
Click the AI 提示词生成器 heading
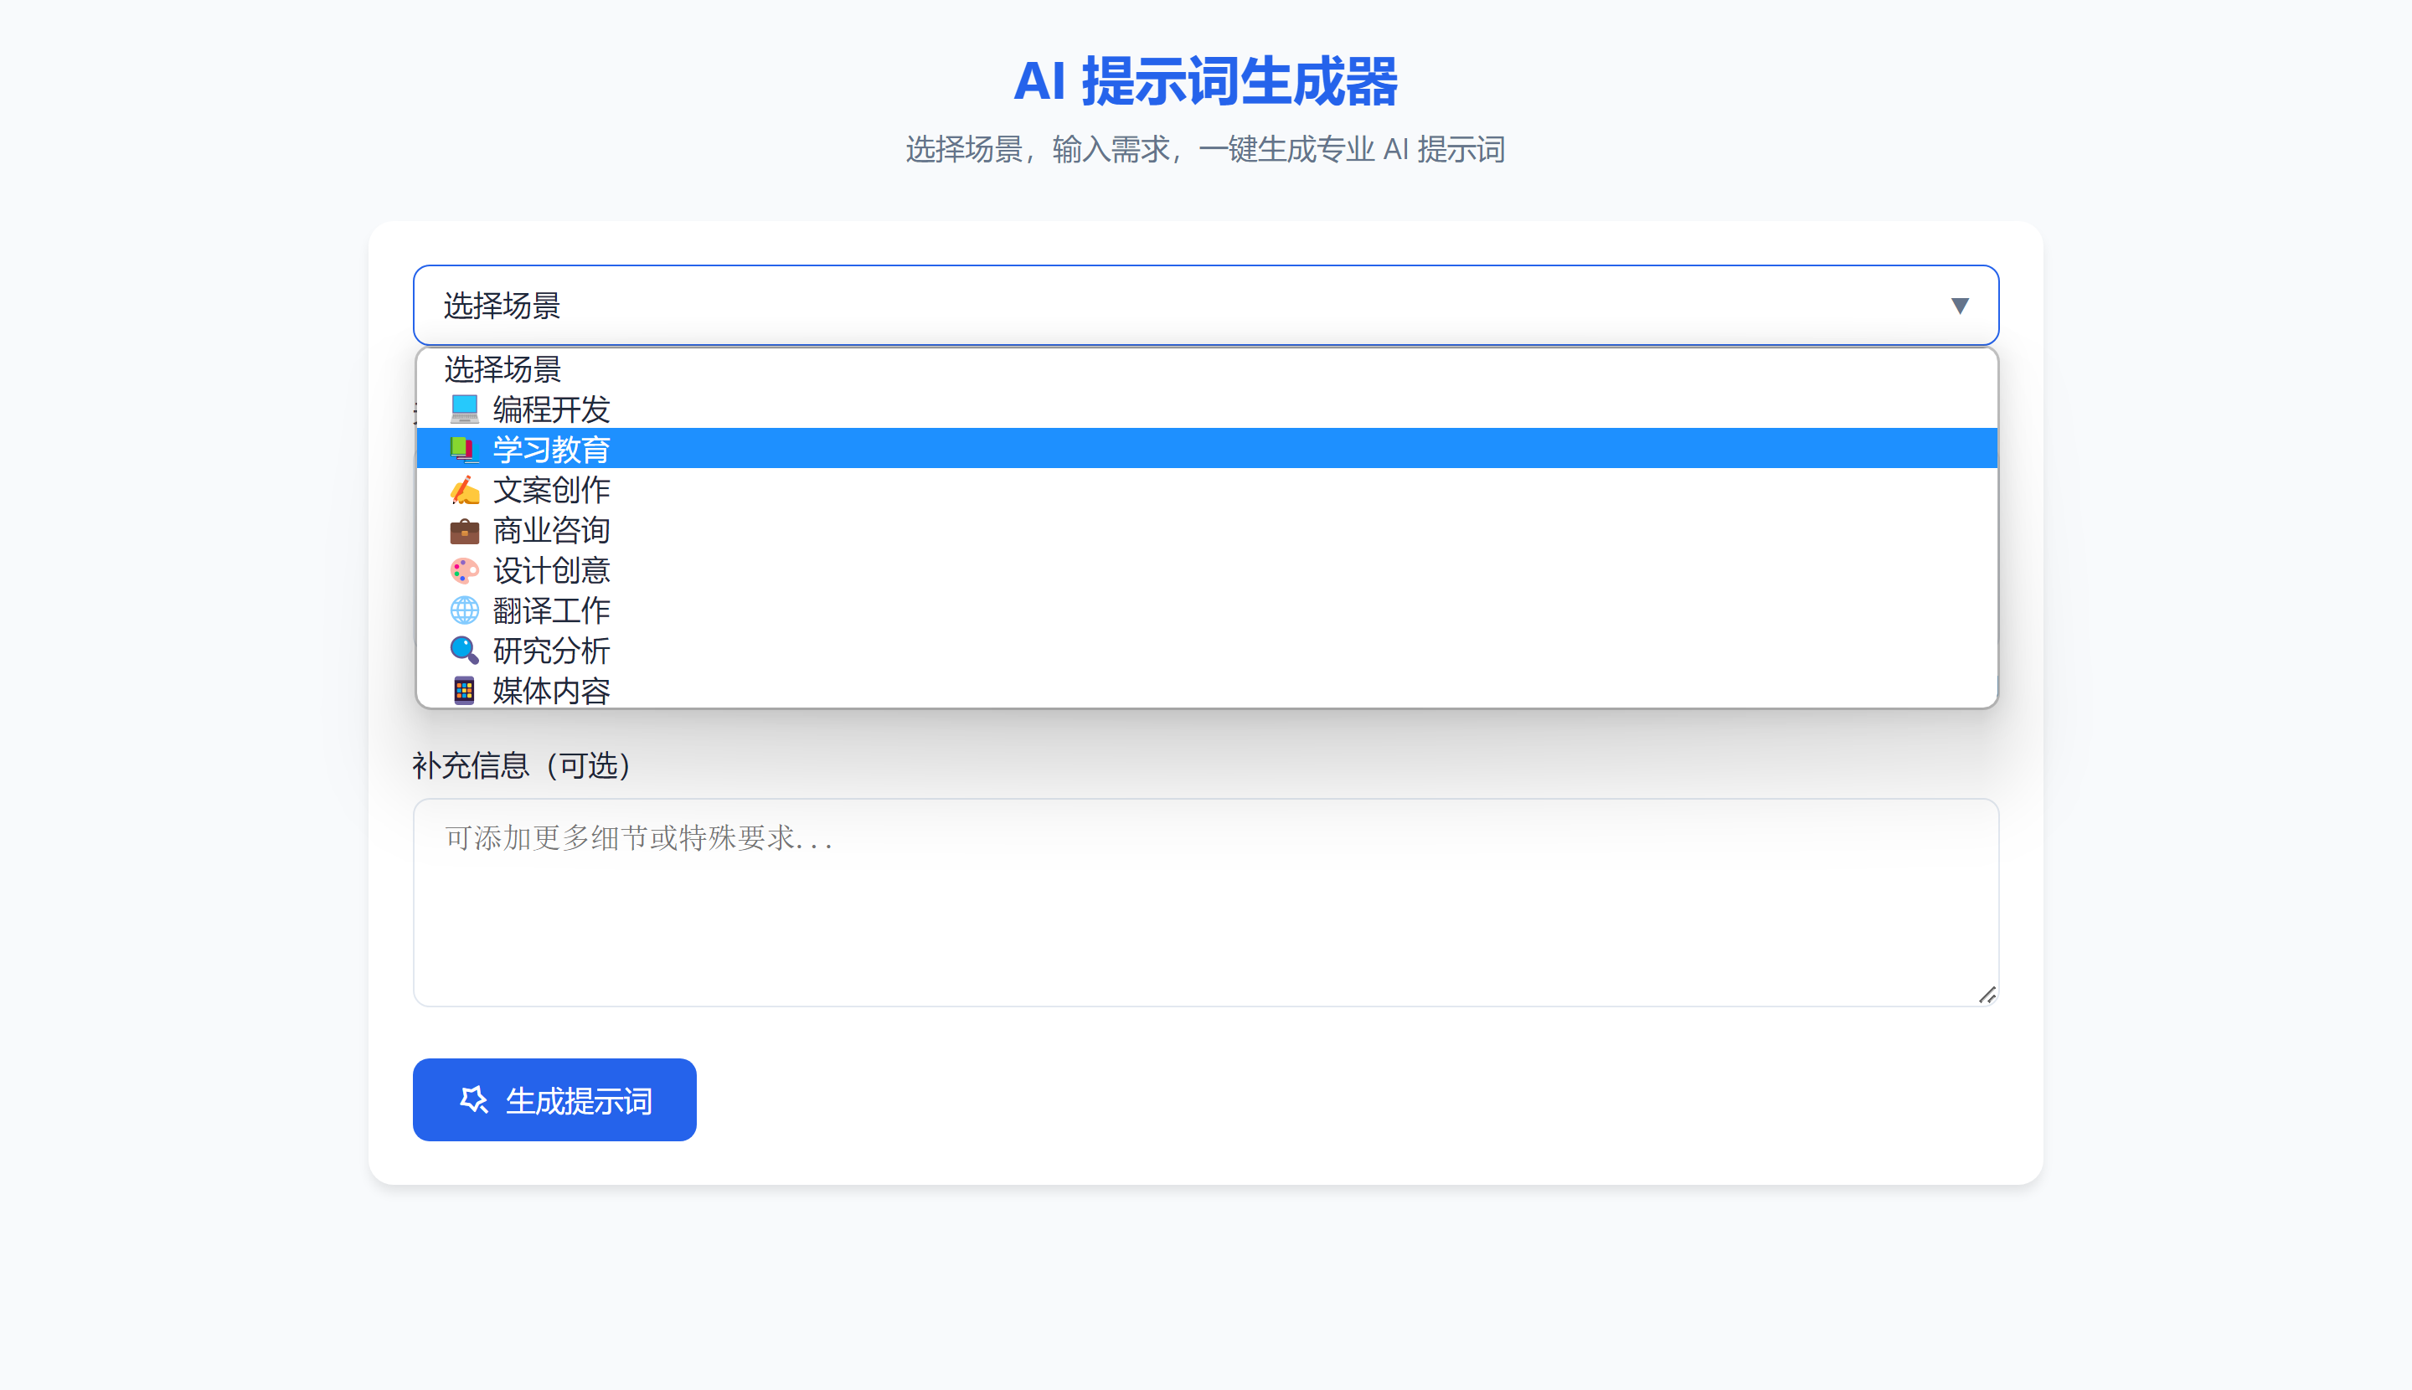(1205, 81)
